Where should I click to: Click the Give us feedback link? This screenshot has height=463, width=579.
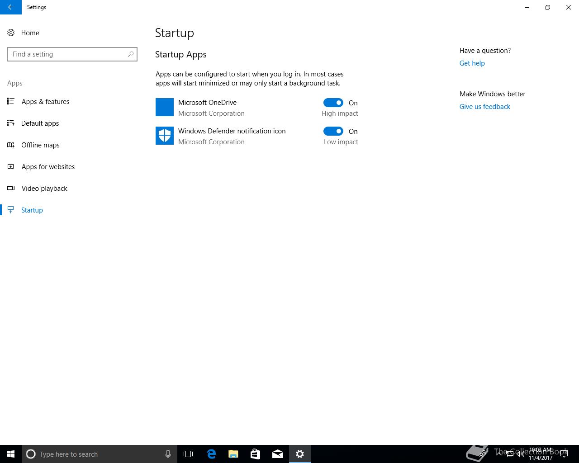(x=485, y=107)
